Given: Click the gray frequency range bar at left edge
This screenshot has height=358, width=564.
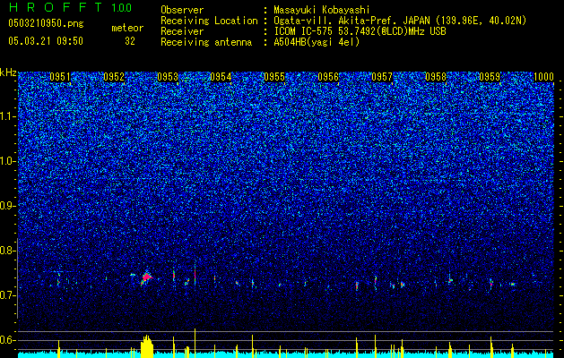Looking at the screenshot, I should click(x=18, y=278).
